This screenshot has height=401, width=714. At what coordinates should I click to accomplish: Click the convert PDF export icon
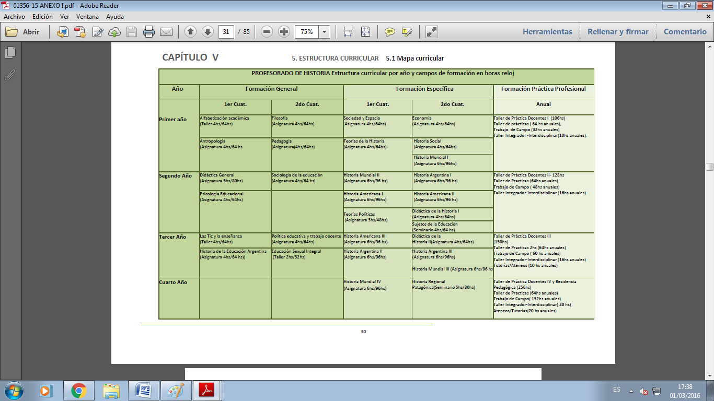(80, 32)
